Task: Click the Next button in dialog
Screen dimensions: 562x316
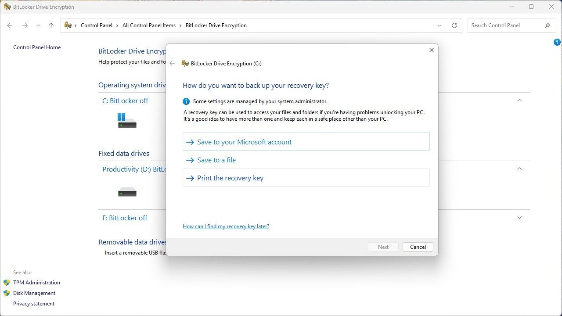Action: pyautogui.click(x=383, y=247)
